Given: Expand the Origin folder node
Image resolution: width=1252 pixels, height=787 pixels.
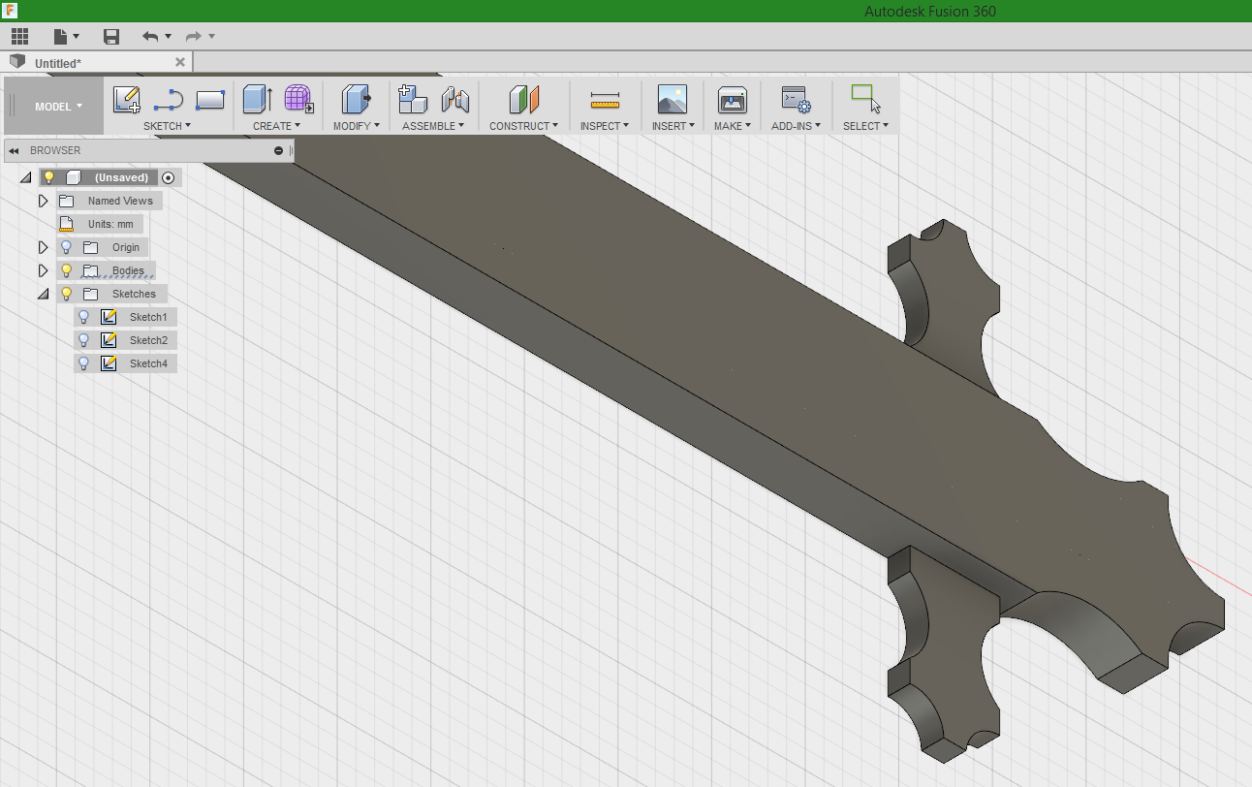Looking at the screenshot, I should [43, 247].
